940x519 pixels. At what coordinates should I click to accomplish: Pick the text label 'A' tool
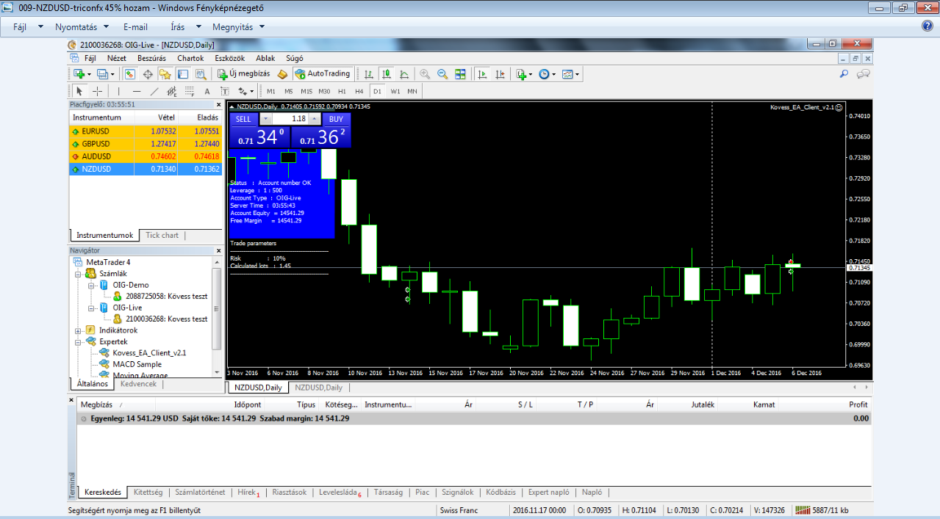[207, 91]
